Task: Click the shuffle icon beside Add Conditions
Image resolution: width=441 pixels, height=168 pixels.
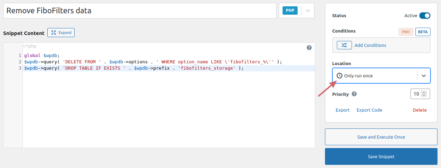Action: click(344, 45)
